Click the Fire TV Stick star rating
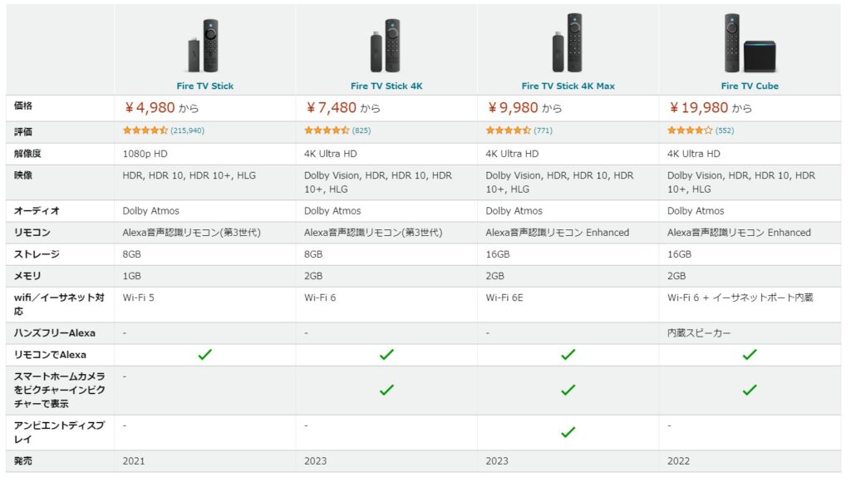Viewport: 851px width, 482px height. coord(145,130)
